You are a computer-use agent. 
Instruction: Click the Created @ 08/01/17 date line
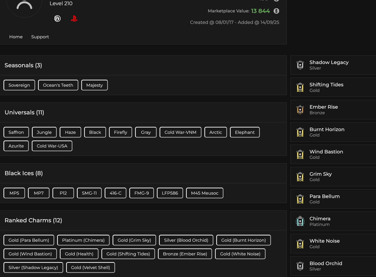(x=235, y=22)
